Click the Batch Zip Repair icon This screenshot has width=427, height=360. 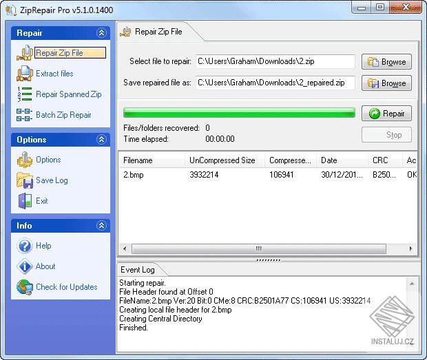[x=25, y=115]
